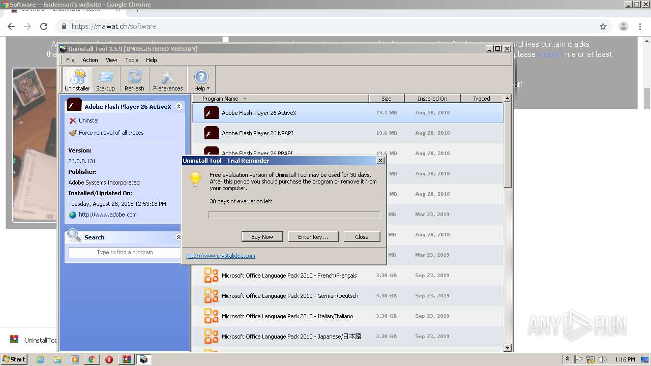Select Office Language Pack German/Deutsch row
This screenshot has width=651, height=366.
pos(348,296)
